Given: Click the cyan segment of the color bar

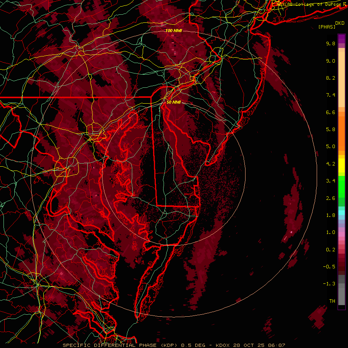Looking at the screenshot, I should pos(341,213).
